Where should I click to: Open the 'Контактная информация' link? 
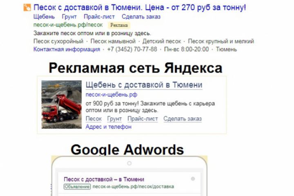click(67, 49)
